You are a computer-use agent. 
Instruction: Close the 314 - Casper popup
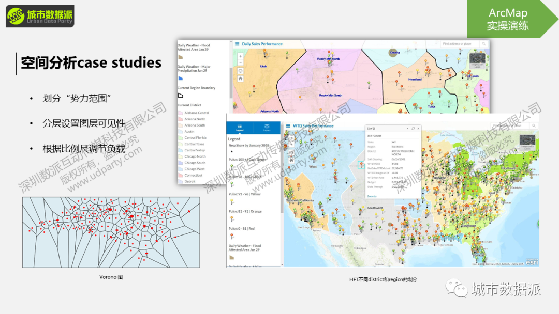[418, 129]
